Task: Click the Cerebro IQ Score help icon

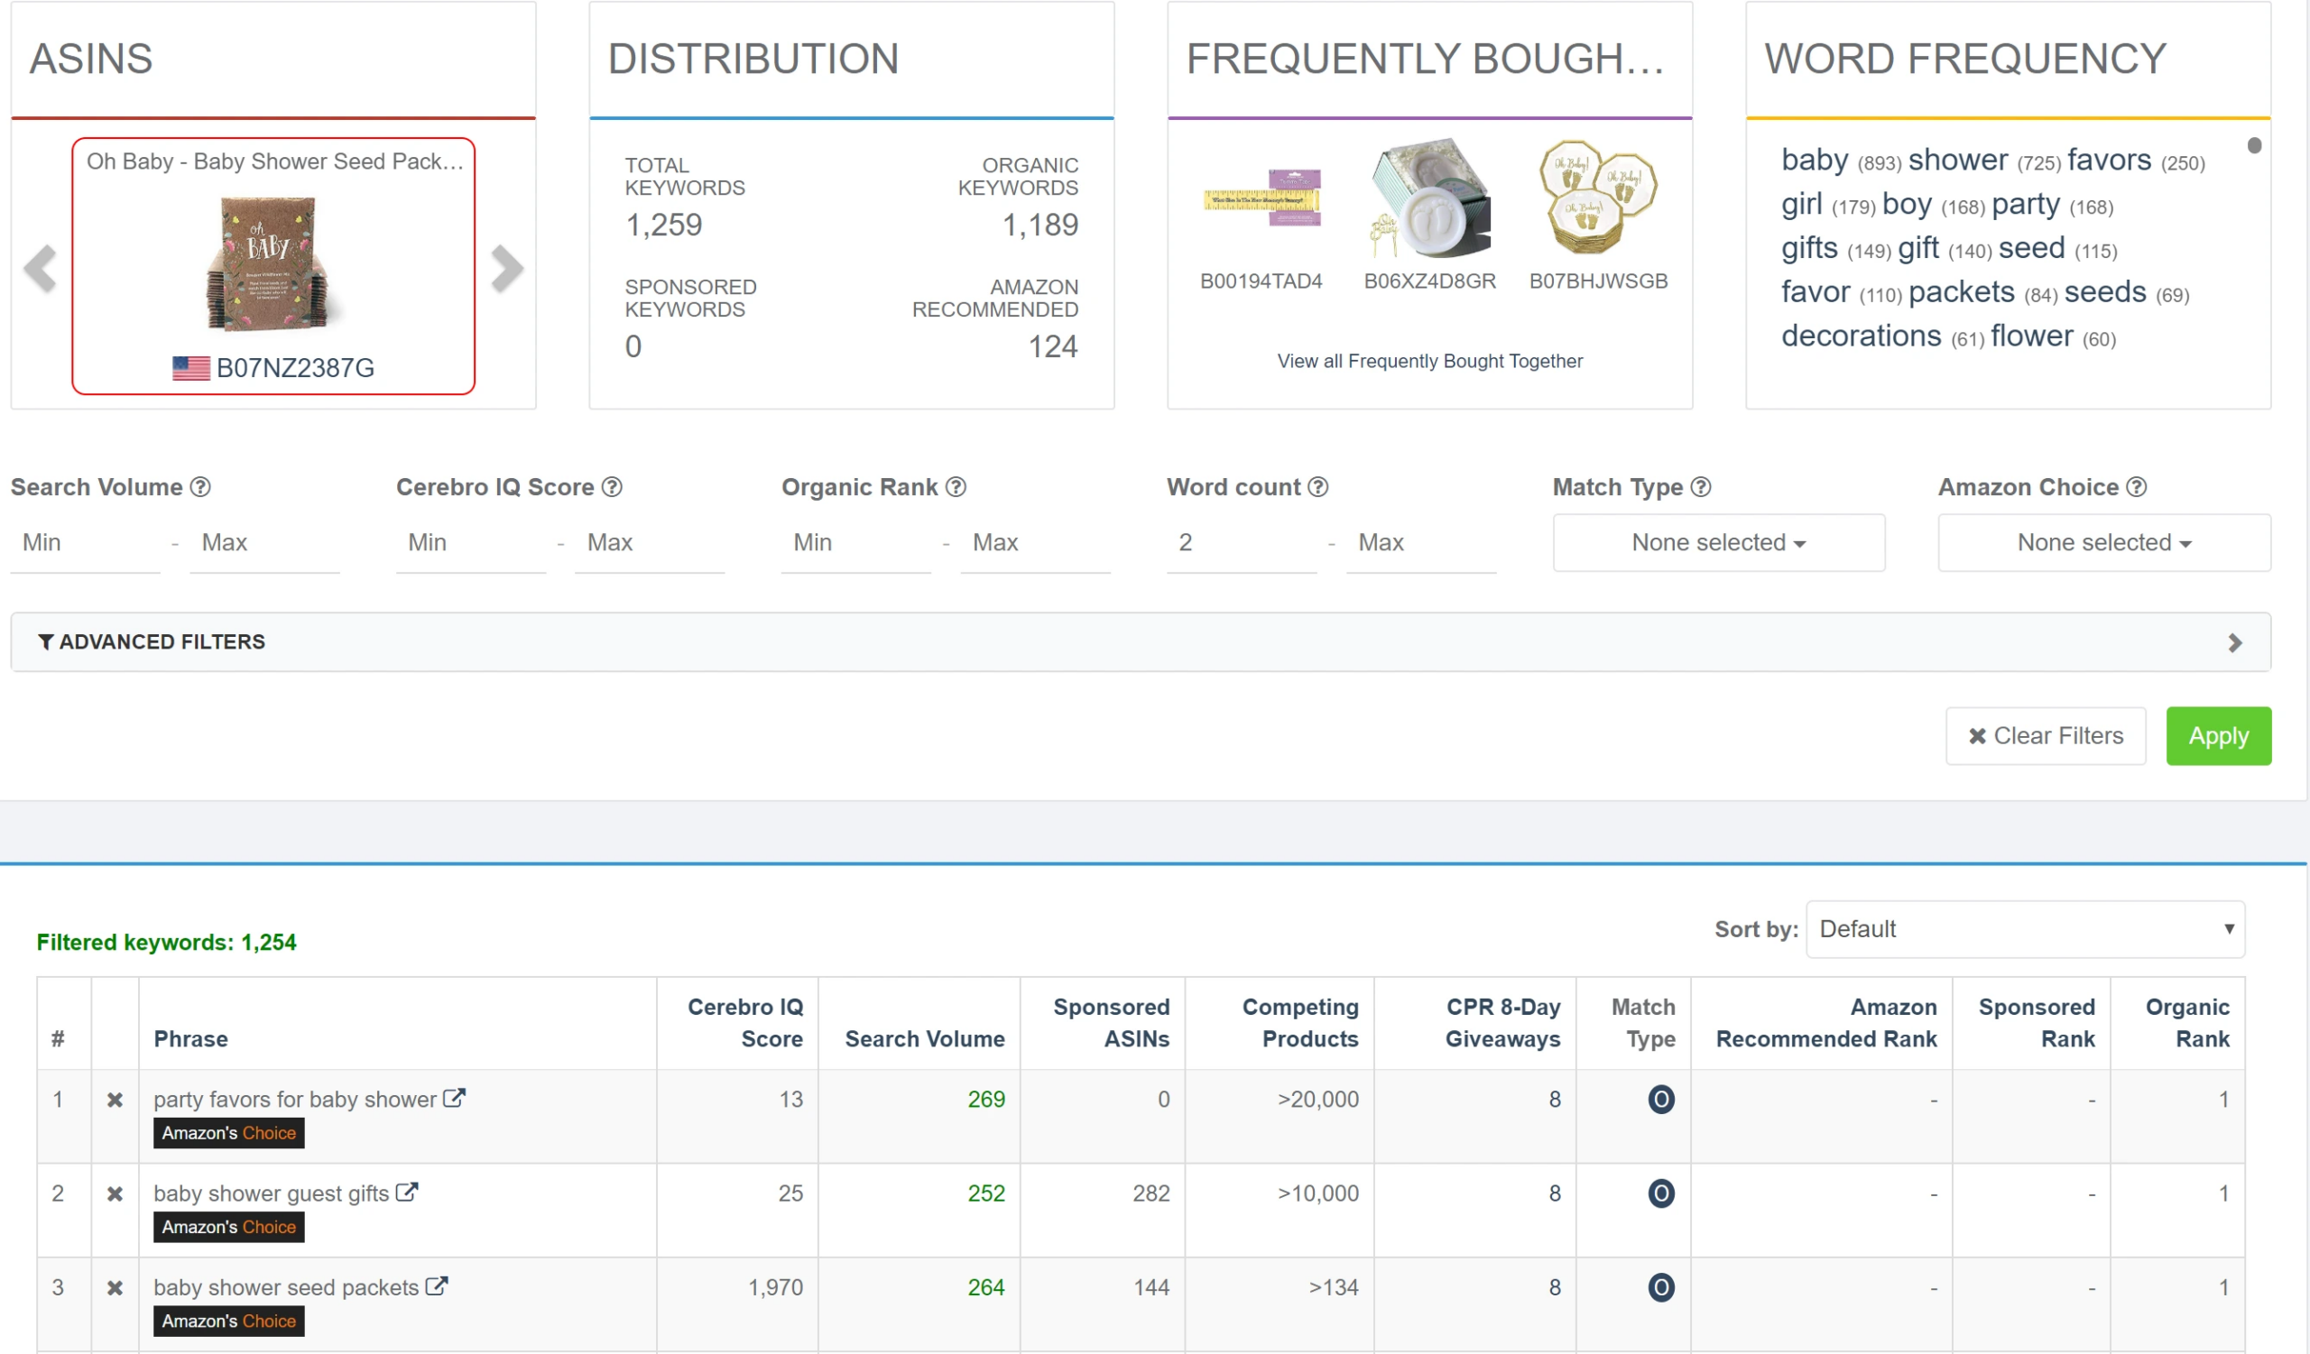Action: click(612, 487)
